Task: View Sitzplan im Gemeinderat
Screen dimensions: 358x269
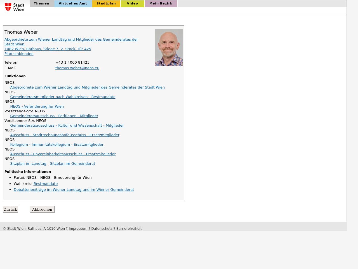Action: point(72,163)
